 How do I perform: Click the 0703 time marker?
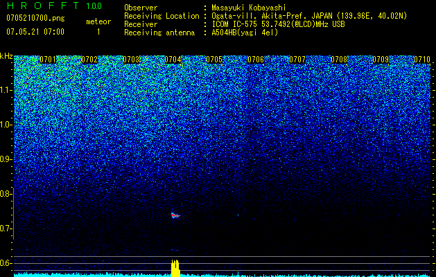pos(131,60)
